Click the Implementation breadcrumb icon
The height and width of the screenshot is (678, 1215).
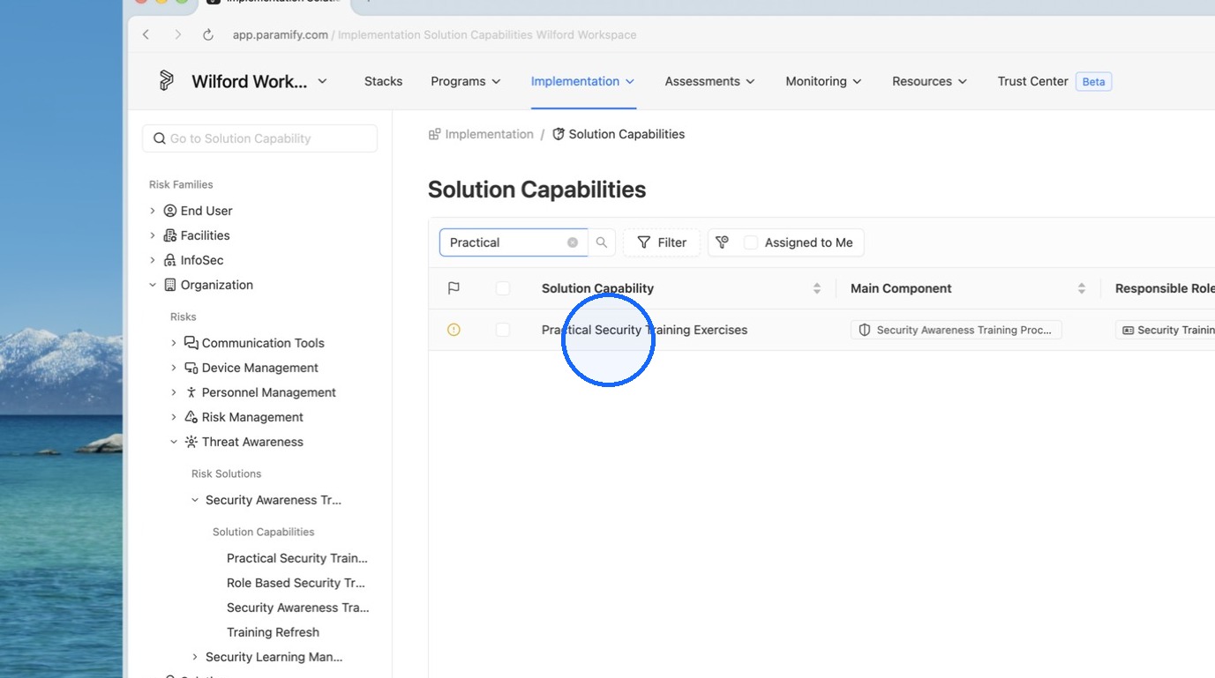pyautogui.click(x=434, y=134)
